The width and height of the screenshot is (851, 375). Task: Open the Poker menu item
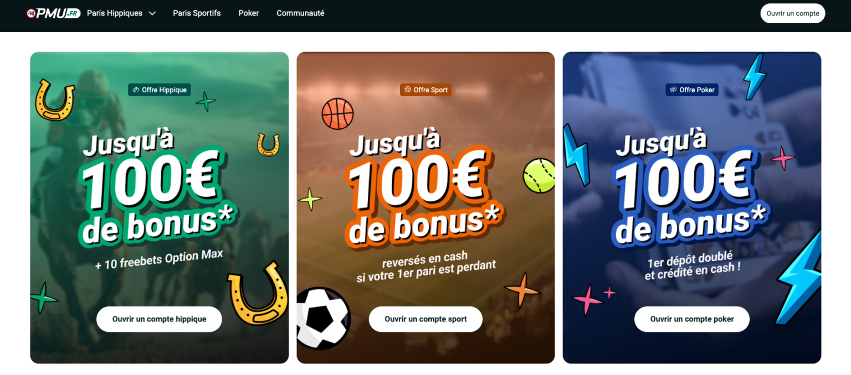[x=249, y=13]
